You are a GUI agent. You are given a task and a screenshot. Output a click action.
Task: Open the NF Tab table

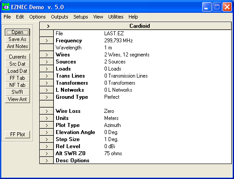[18, 85]
